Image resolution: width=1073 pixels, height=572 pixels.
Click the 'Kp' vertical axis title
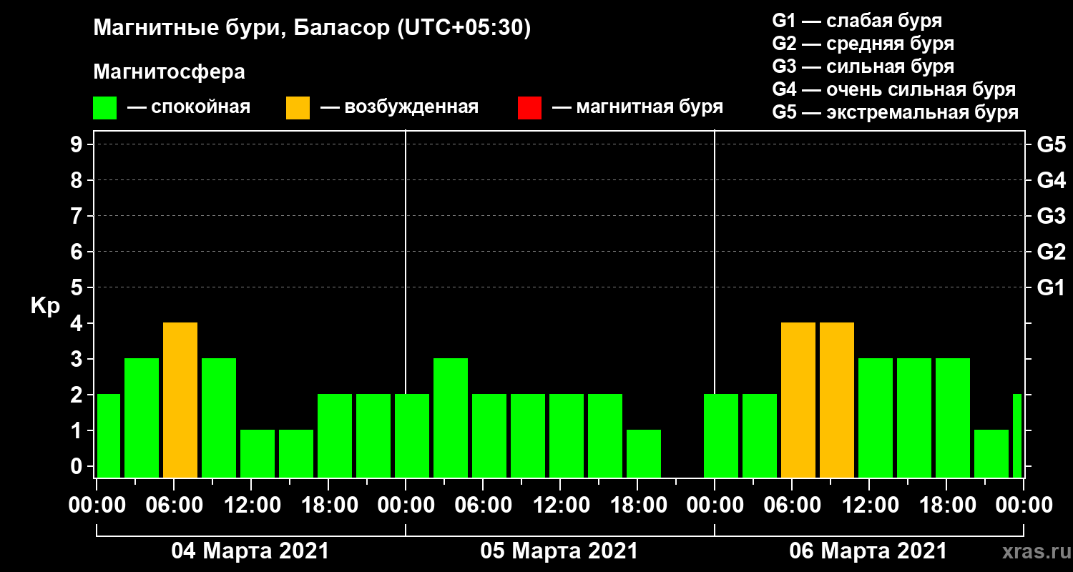tap(45, 306)
